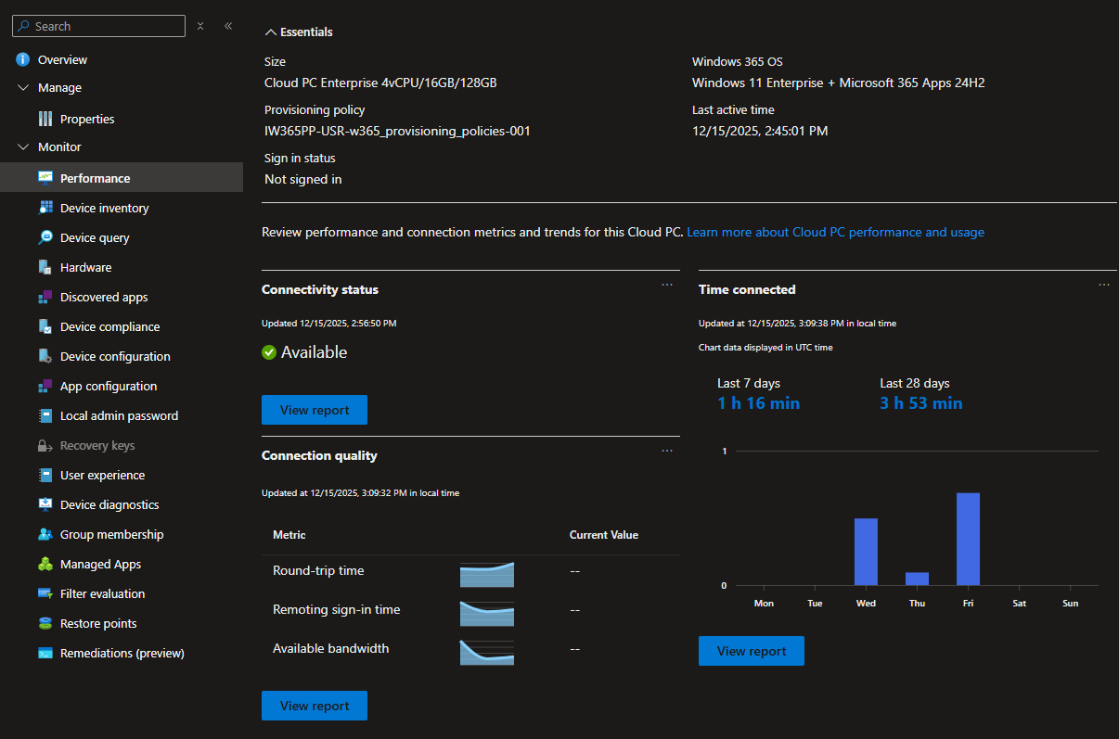Clear the sidebar search with X icon
The image size is (1119, 739).
pyautogui.click(x=200, y=26)
